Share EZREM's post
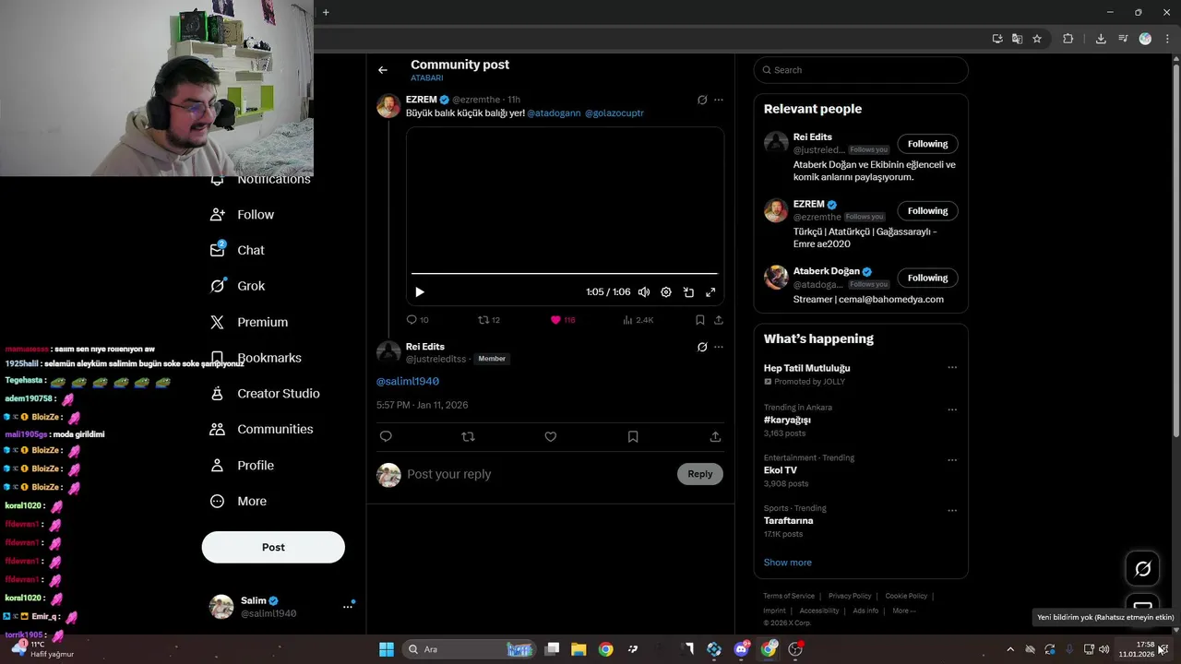This screenshot has width=1181, height=664. (719, 320)
